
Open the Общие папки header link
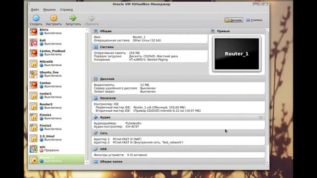(111, 162)
